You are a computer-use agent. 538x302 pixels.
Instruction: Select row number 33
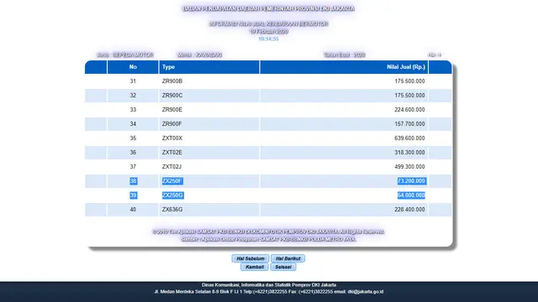pyautogui.click(x=133, y=110)
